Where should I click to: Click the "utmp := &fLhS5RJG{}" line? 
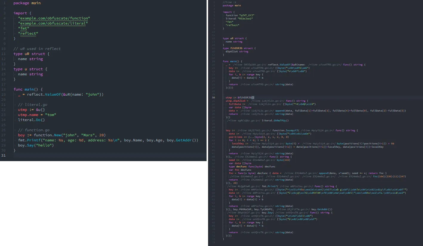pos(240,97)
